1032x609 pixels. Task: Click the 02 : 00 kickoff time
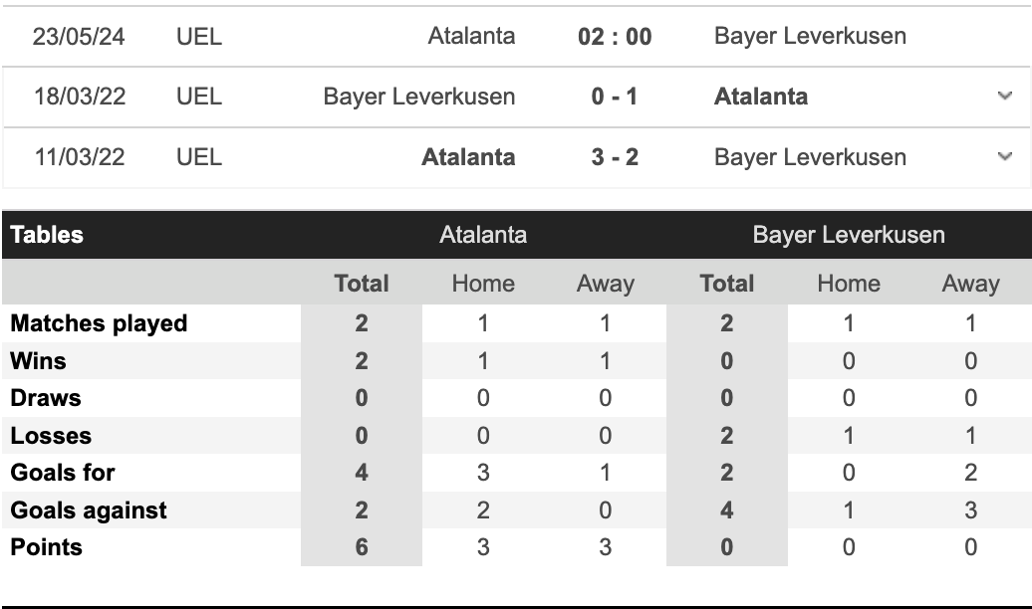615,37
